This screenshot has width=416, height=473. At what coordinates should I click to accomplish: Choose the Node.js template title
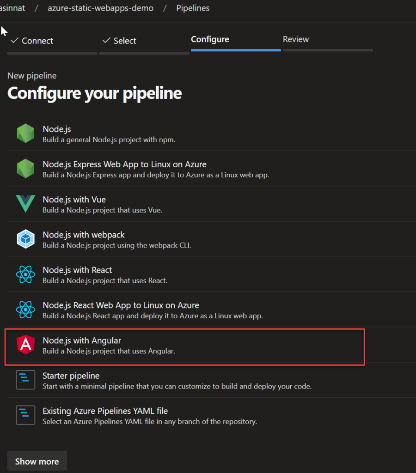tap(57, 129)
